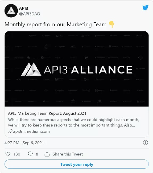153x173 pixels.
Task: Click the pointing-down hand emoji
Action: click(111, 24)
